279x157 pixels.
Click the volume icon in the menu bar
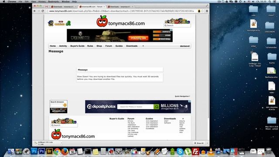click(253, 1)
